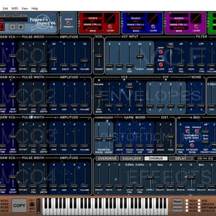This screenshot has height=216, width=216.
Task: Toggle the 24dB SLOPE LED
Action: tap(161, 64)
